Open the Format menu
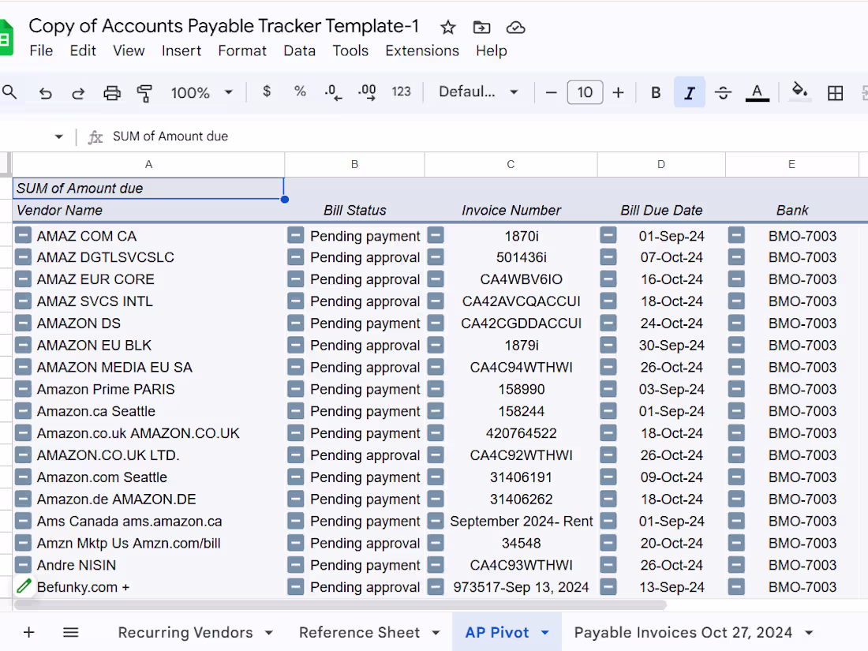This screenshot has width=868, height=651. click(242, 51)
